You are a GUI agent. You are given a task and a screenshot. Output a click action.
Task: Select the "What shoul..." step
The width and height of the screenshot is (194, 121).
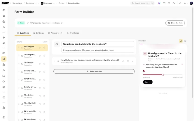(32, 80)
